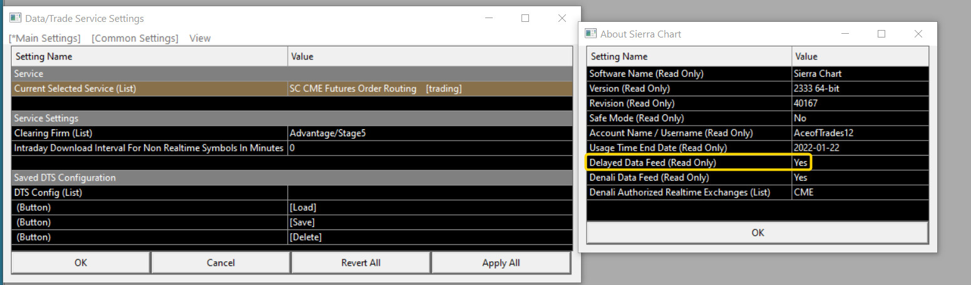Expand the DTS Config list value

click(429, 192)
